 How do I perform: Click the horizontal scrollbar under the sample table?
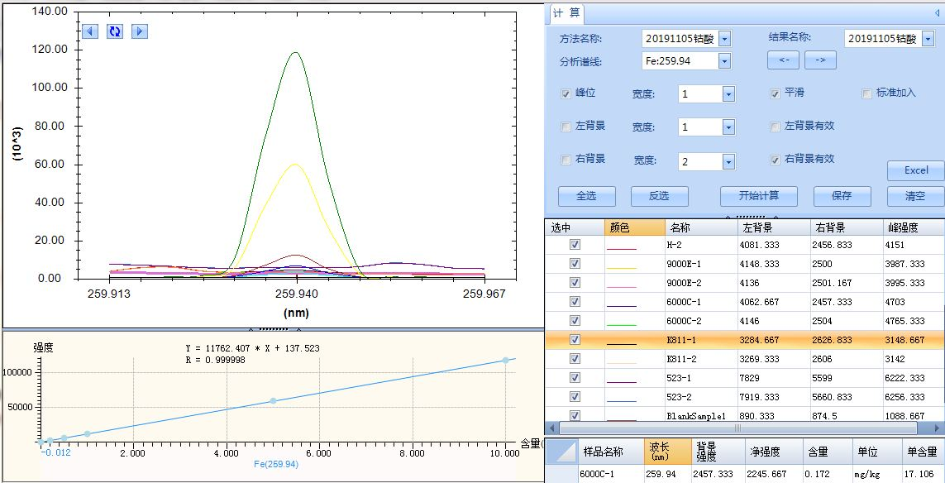(x=744, y=428)
